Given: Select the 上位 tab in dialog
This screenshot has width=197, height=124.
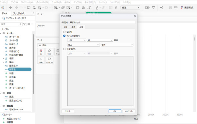Looking at the screenshot, I should [x=81, y=27].
